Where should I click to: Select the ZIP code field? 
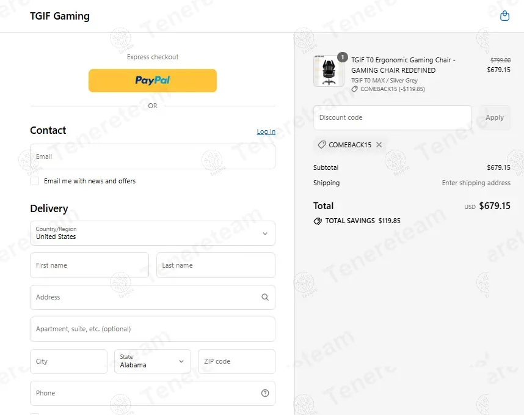(236, 361)
